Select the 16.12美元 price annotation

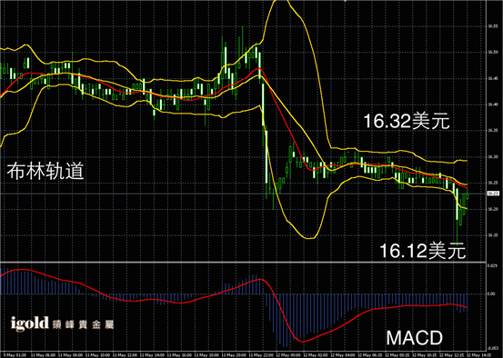pyautogui.click(x=423, y=251)
